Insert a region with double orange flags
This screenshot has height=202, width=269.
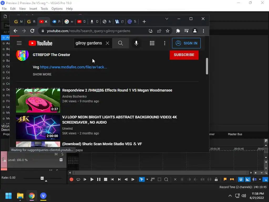pyautogui.click(x=232, y=179)
